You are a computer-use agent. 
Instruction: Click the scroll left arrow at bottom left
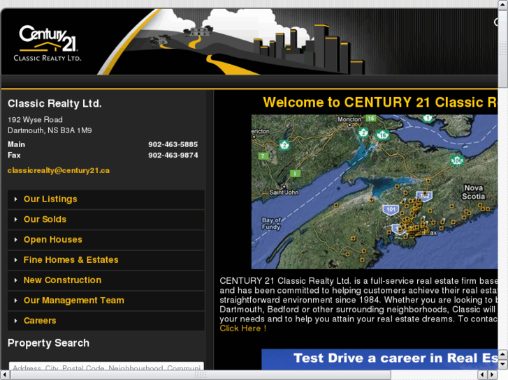pos(5,375)
